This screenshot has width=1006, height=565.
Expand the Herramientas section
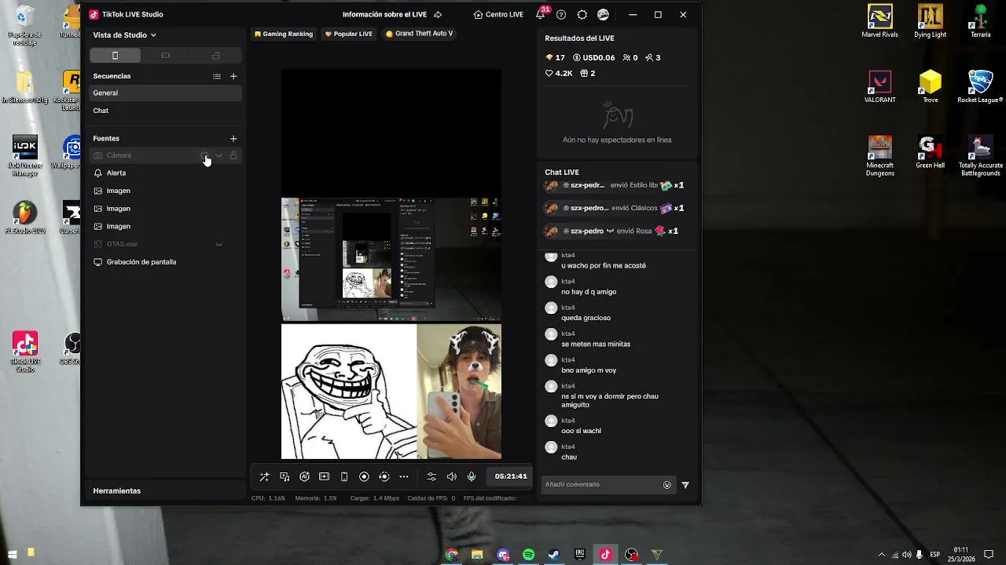pyautogui.click(x=117, y=490)
